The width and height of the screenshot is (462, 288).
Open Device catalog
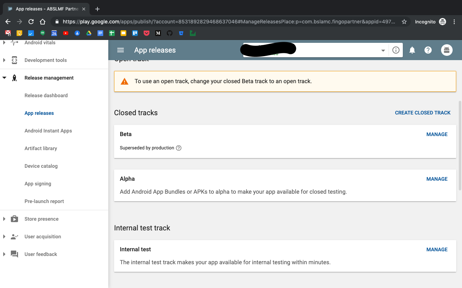pyautogui.click(x=41, y=166)
